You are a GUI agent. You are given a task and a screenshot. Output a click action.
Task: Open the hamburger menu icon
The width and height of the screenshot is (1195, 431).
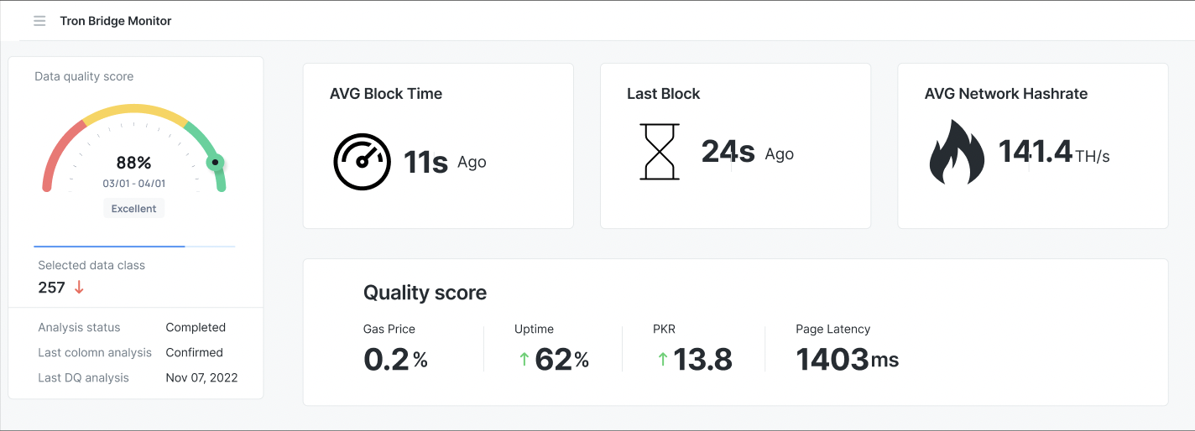39,21
